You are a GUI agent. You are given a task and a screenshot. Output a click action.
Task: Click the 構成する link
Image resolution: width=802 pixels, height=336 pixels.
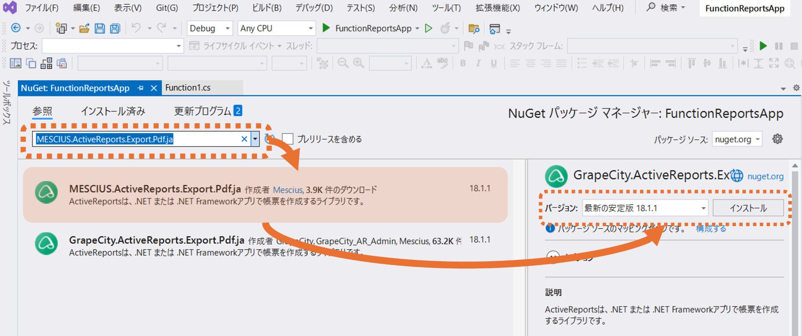[711, 229]
